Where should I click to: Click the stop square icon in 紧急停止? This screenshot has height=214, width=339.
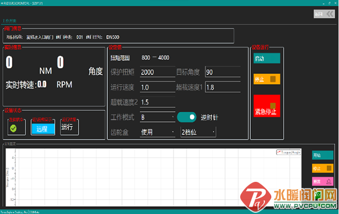pos(273,106)
